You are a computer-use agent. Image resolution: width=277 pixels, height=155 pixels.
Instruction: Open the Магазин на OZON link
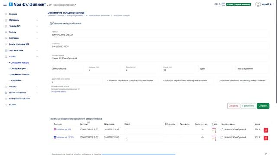[65, 137]
